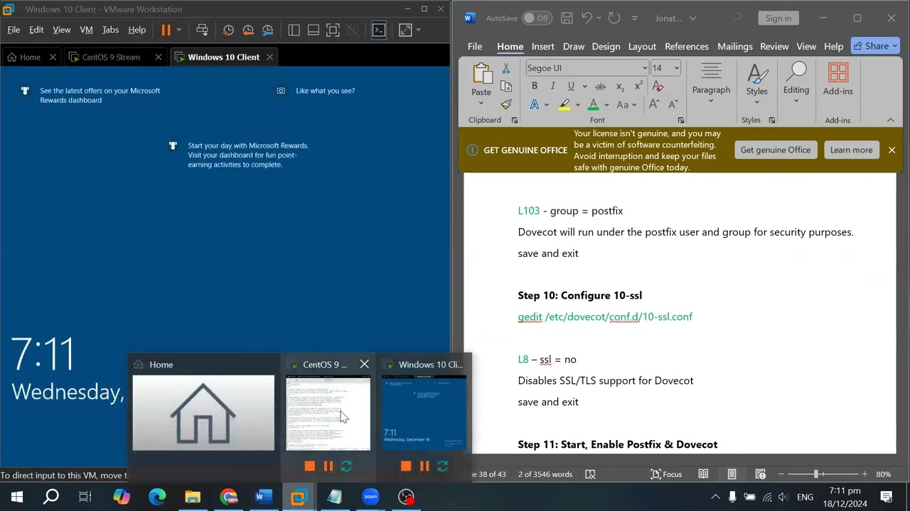The height and width of the screenshot is (511, 910).
Task: Enter VMware full screen mode
Action: click(333, 30)
